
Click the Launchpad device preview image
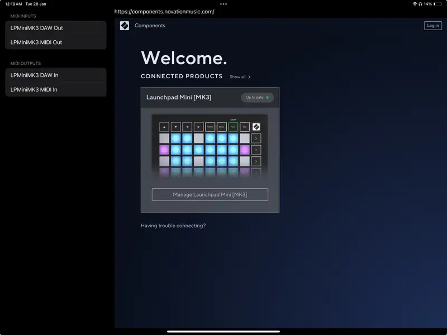pyautogui.click(x=210, y=146)
